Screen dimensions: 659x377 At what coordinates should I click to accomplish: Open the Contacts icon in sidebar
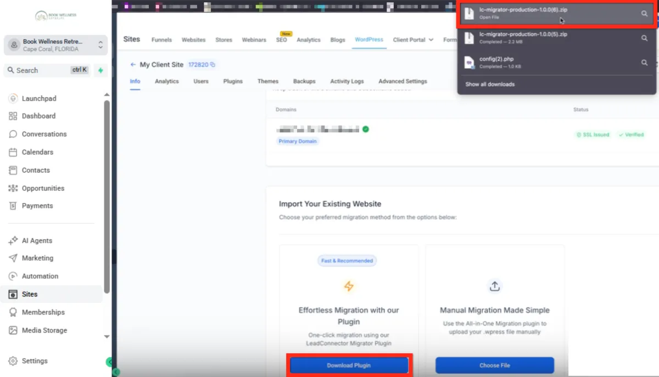(x=13, y=171)
